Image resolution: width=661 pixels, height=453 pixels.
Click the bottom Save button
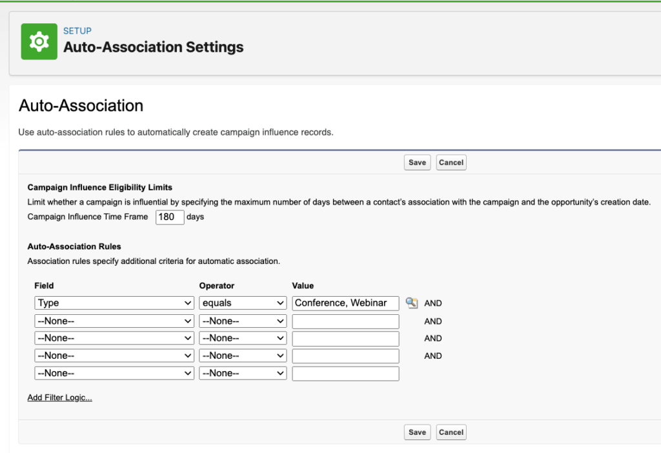[x=417, y=432]
